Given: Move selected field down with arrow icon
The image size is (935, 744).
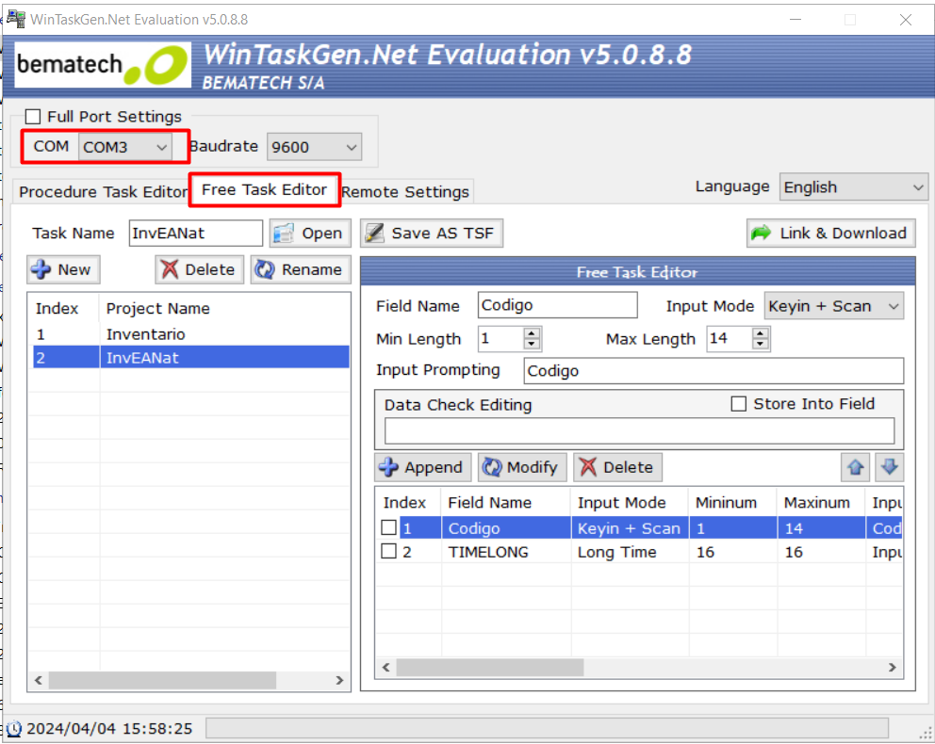Looking at the screenshot, I should pyautogui.click(x=889, y=467).
